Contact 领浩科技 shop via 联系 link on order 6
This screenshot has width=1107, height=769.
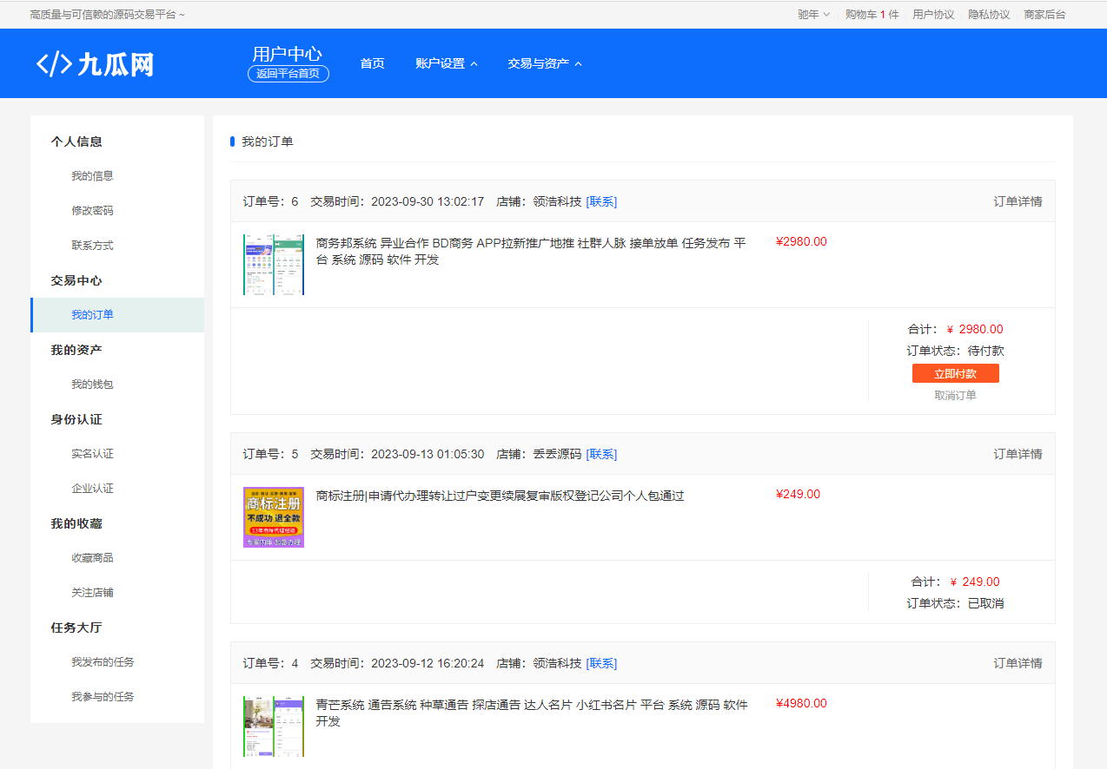pyautogui.click(x=601, y=201)
